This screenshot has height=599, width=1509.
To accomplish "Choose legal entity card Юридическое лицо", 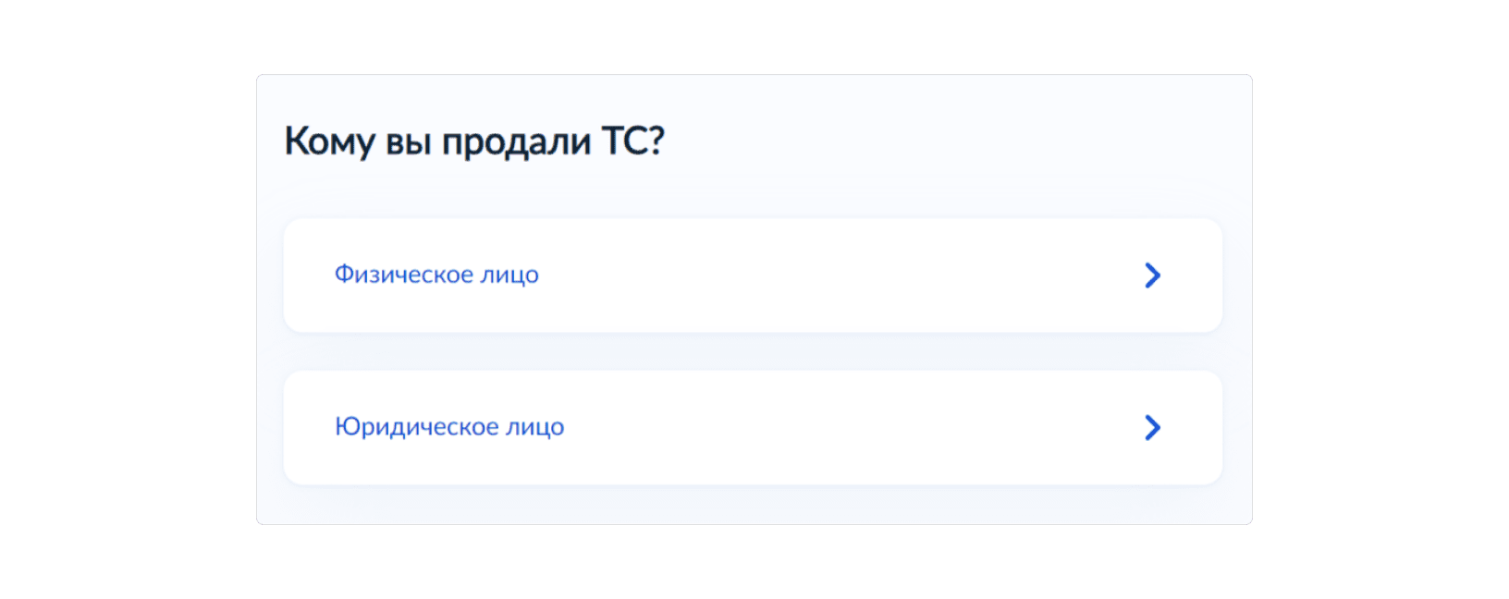I will point(752,427).
